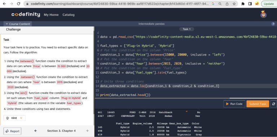Go to previous chapter arrow
The height and width of the screenshot is (137, 277).
coord(36,131)
